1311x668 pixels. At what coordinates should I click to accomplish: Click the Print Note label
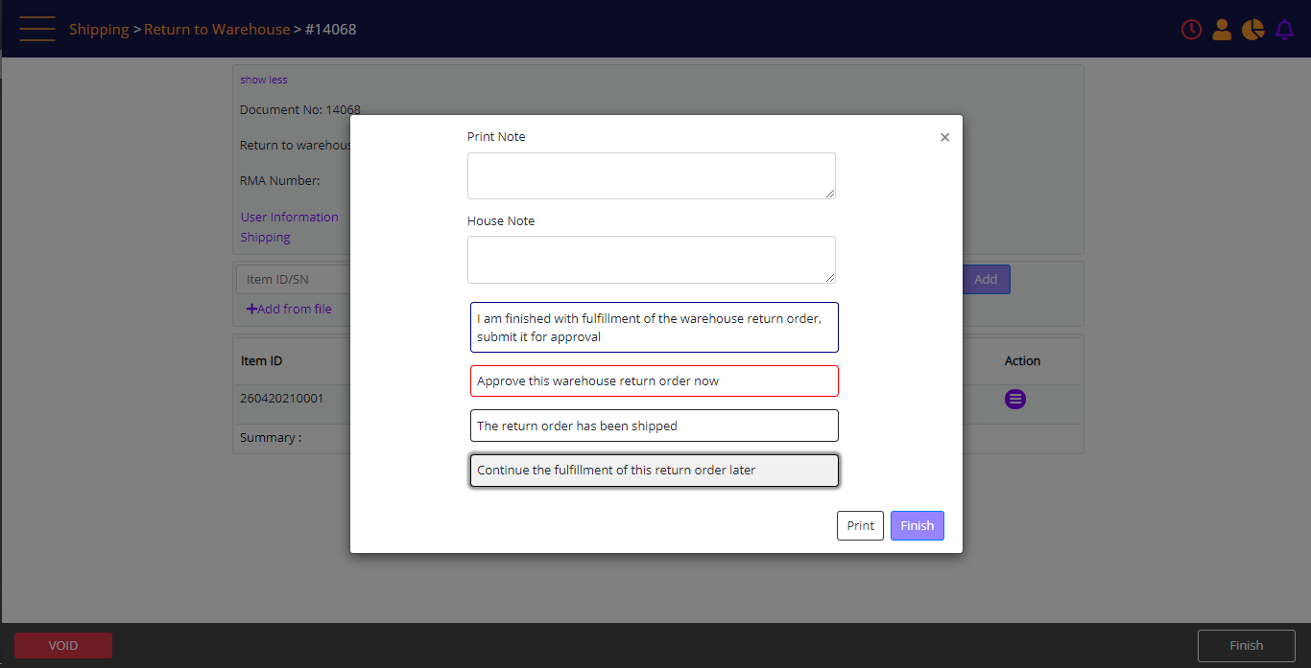click(496, 136)
